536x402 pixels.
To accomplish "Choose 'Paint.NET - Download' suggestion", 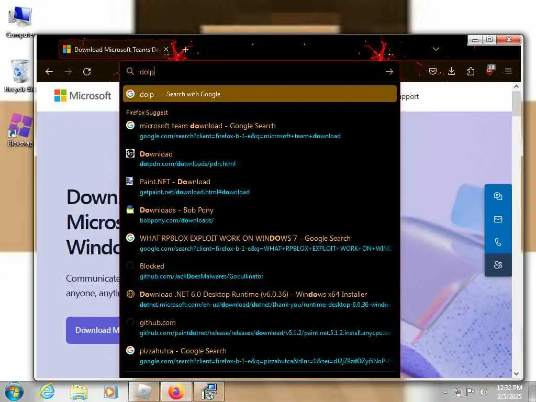I will 260,187.
